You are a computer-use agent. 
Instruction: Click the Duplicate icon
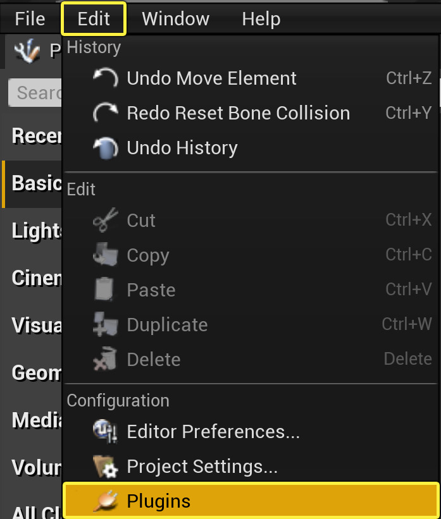(105, 324)
